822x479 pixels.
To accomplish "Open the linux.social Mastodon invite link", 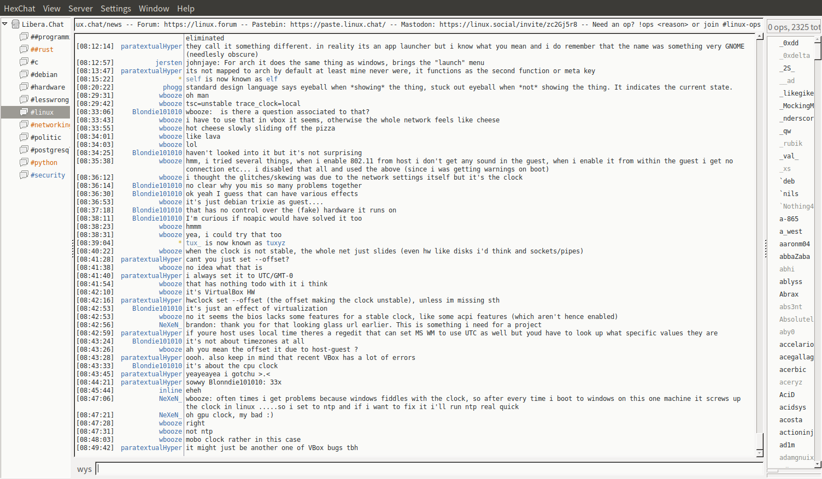I will pos(508,25).
